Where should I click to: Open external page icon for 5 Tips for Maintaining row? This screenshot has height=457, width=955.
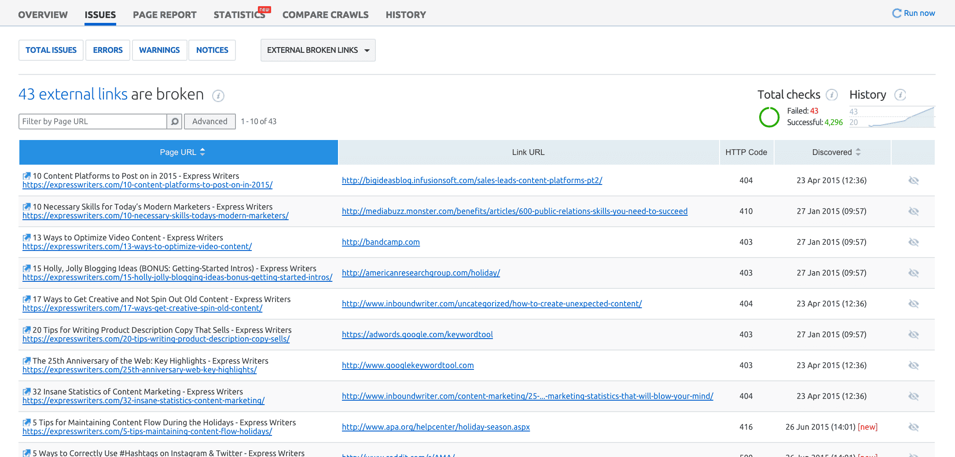point(27,422)
